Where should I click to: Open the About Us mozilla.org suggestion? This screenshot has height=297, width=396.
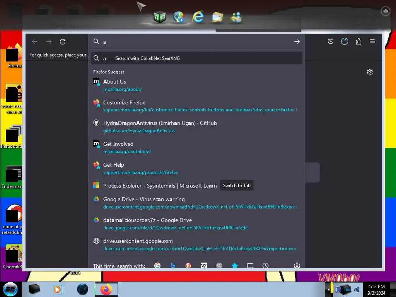(196, 85)
